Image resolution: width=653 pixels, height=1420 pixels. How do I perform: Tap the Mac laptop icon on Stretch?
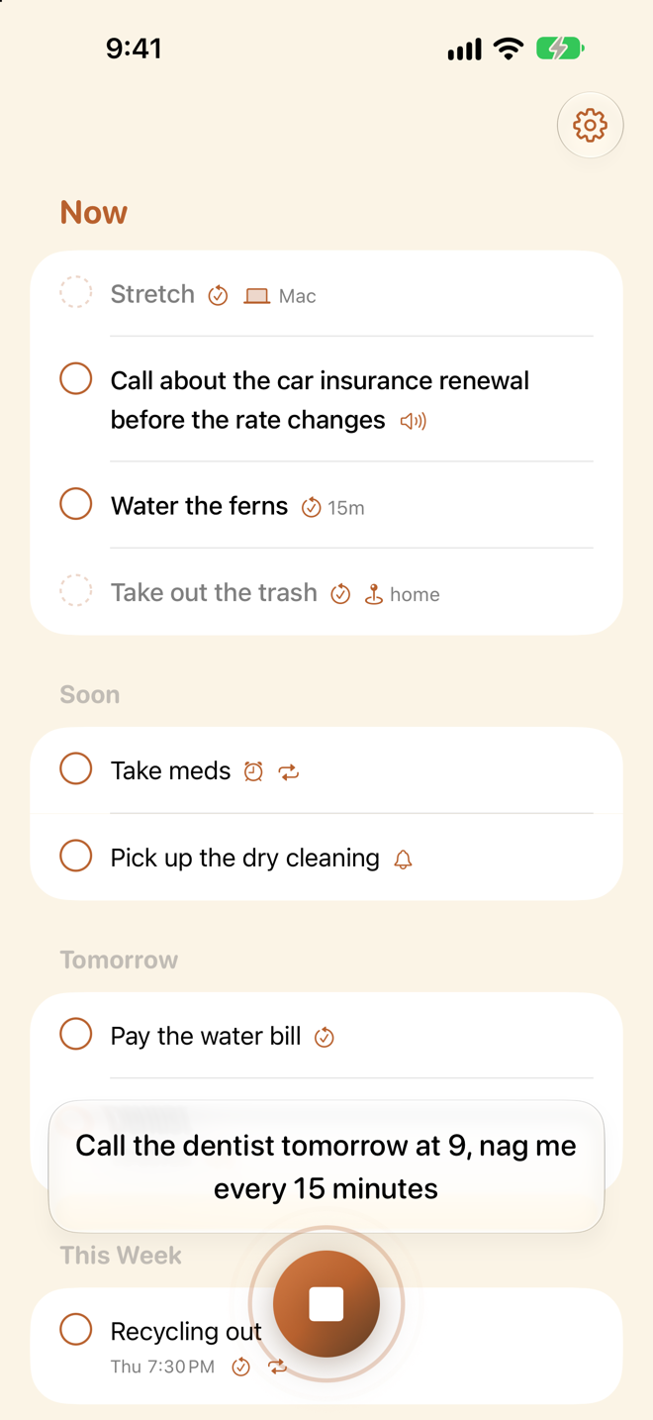257,296
